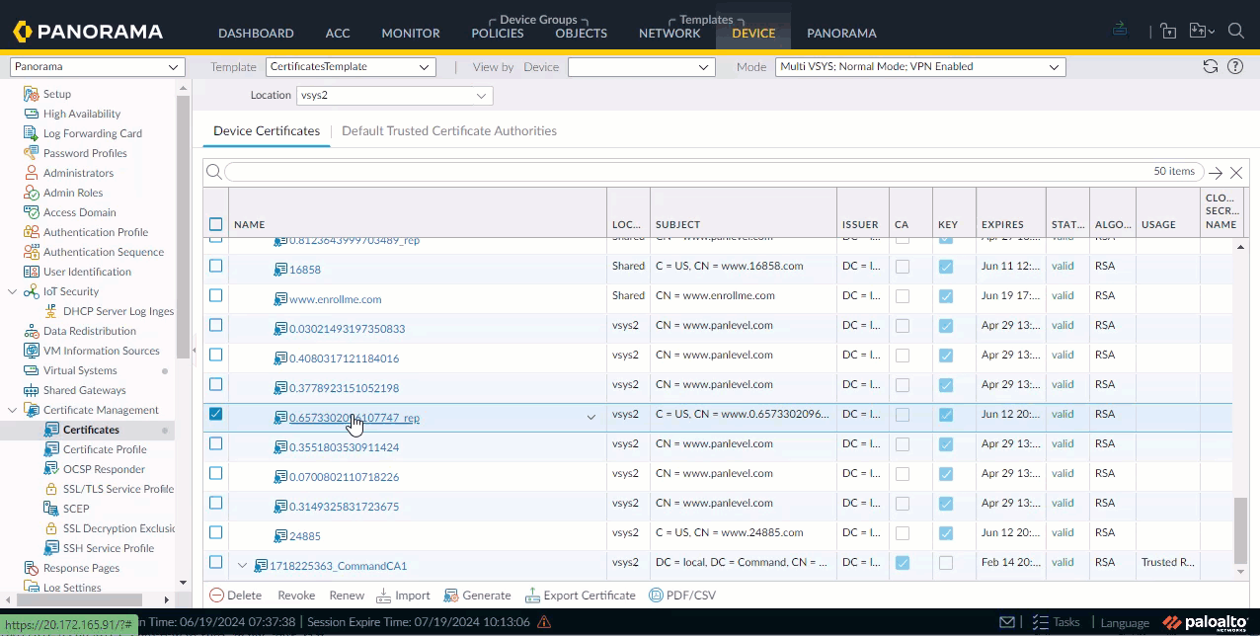
Task: Click the Generate certificate icon
Action: pyautogui.click(x=451, y=596)
